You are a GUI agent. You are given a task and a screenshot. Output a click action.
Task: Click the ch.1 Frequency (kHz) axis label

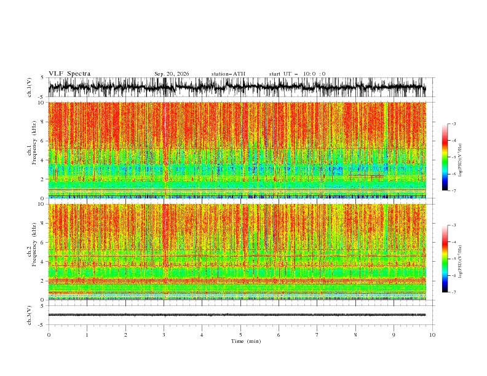point(34,143)
